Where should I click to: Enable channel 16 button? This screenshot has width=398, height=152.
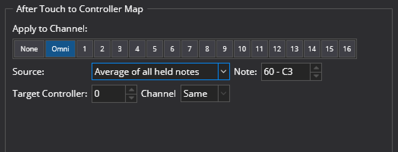click(x=347, y=49)
